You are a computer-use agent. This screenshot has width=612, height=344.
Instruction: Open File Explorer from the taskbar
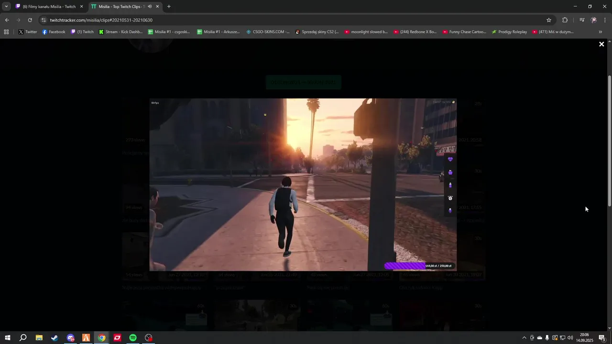coord(39,338)
